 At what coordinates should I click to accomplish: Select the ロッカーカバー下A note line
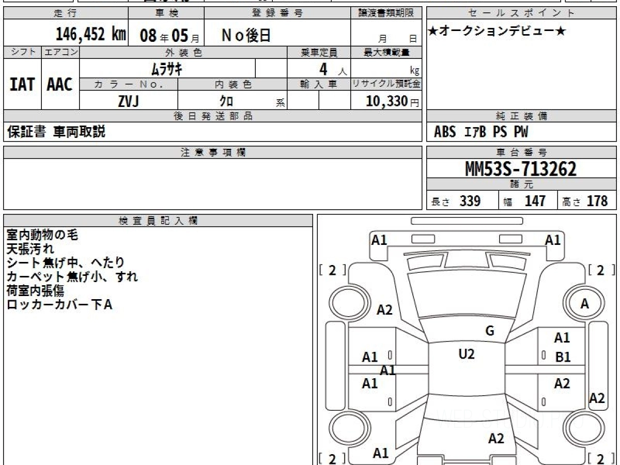(x=59, y=305)
